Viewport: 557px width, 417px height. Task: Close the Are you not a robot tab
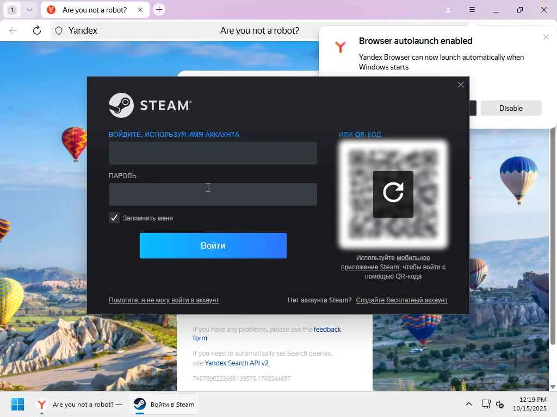point(140,10)
